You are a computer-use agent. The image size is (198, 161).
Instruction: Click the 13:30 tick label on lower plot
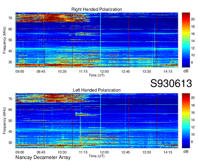coord(147,152)
